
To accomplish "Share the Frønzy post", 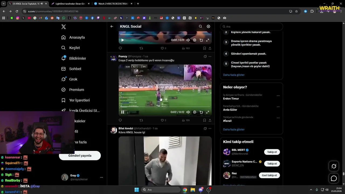I will pos(210,120).
